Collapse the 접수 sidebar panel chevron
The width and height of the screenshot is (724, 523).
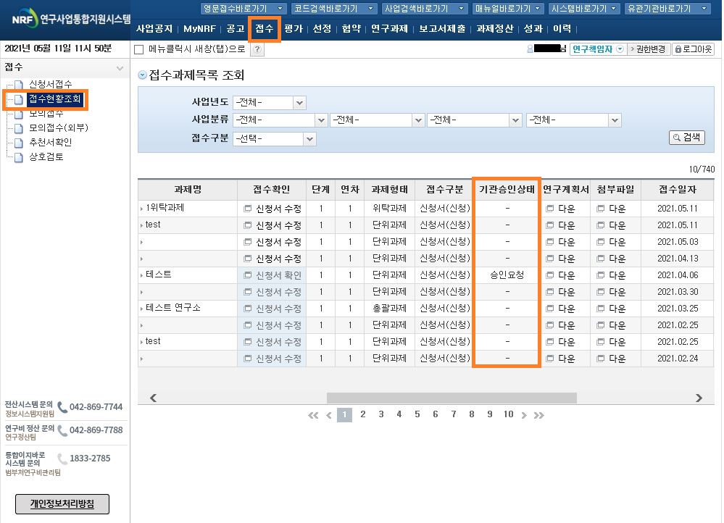tap(120, 68)
